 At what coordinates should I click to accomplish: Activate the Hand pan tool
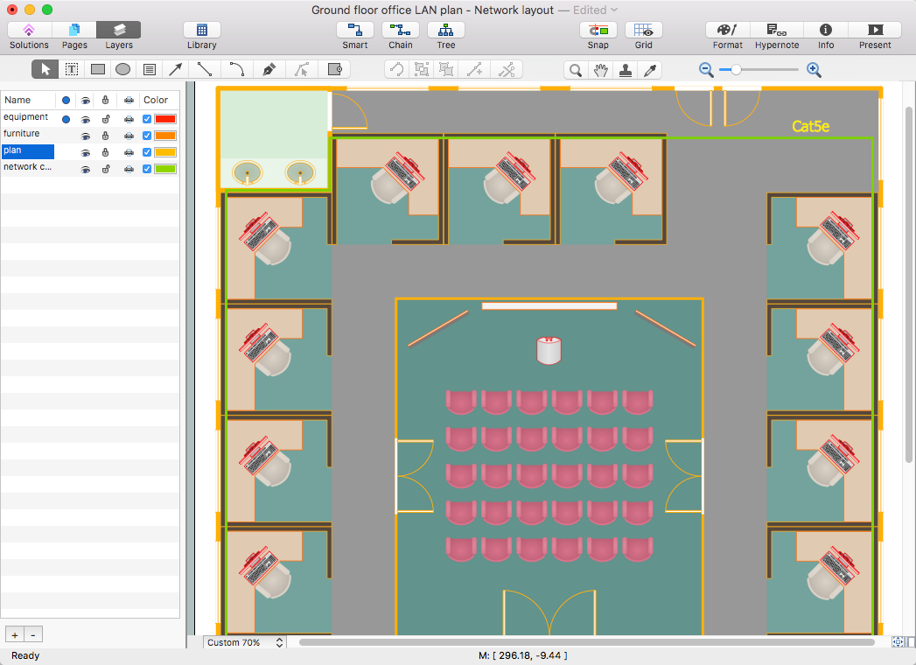tap(600, 70)
